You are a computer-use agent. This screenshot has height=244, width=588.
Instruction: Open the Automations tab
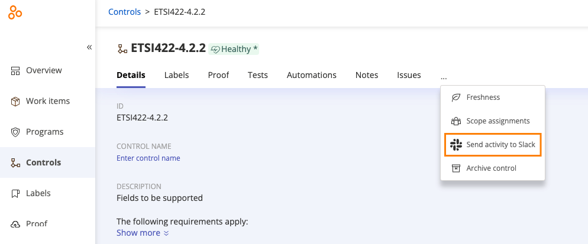[x=312, y=75]
